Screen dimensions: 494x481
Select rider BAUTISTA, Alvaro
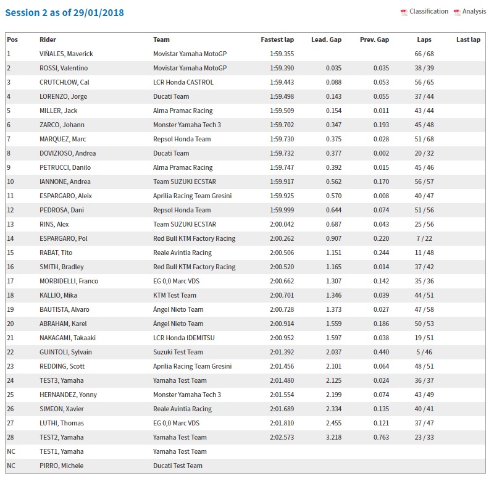pos(65,309)
